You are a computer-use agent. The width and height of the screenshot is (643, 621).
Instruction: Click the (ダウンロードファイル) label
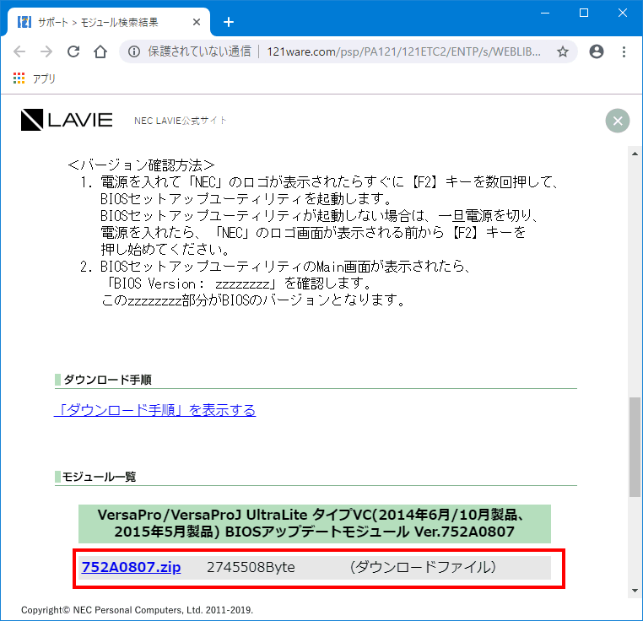(424, 567)
